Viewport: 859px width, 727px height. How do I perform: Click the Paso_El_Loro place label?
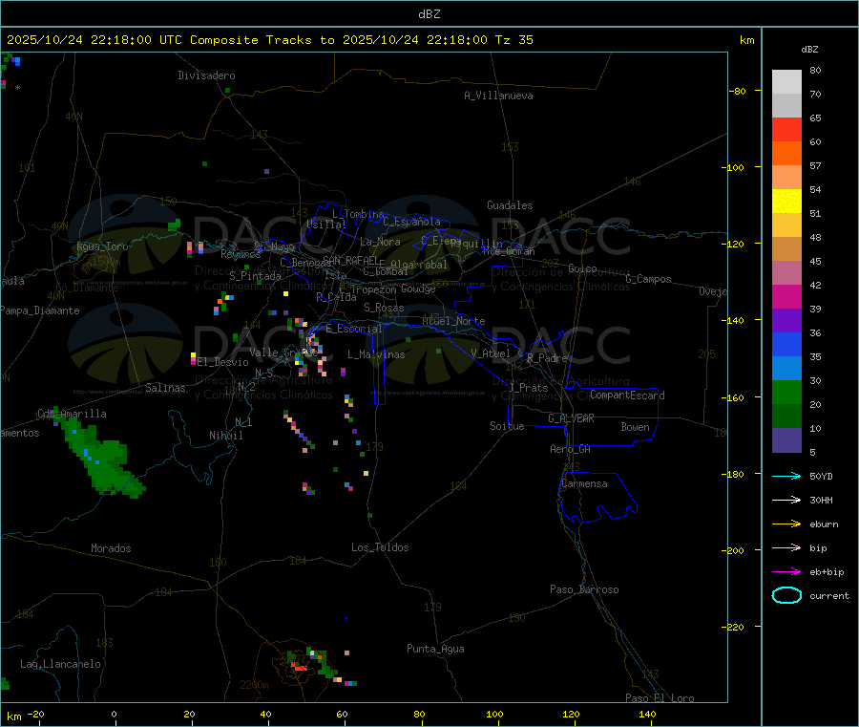click(660, 698)
